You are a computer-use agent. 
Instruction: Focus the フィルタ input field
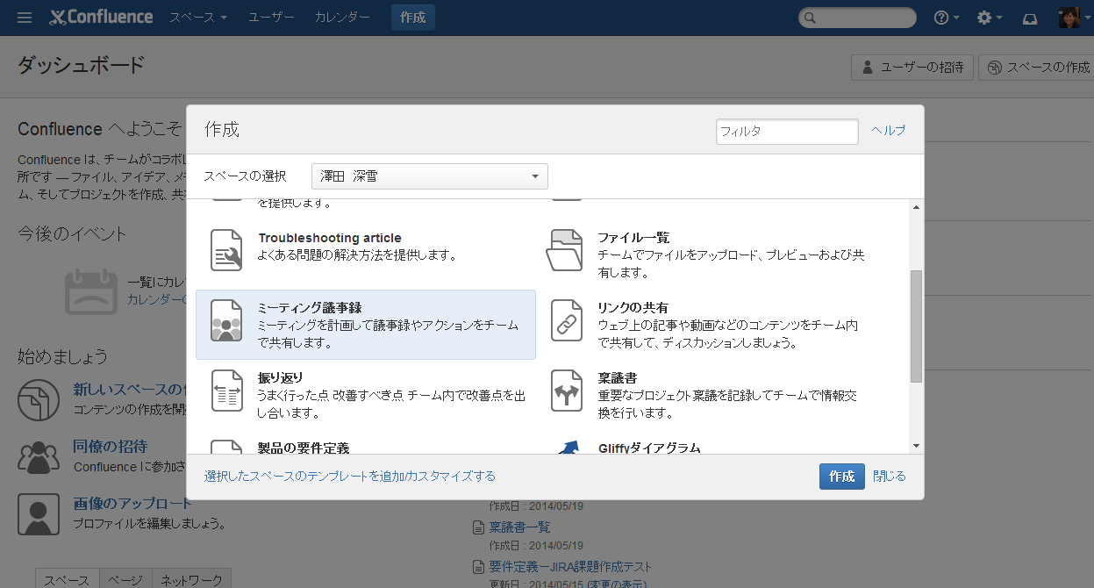point(787,131)
